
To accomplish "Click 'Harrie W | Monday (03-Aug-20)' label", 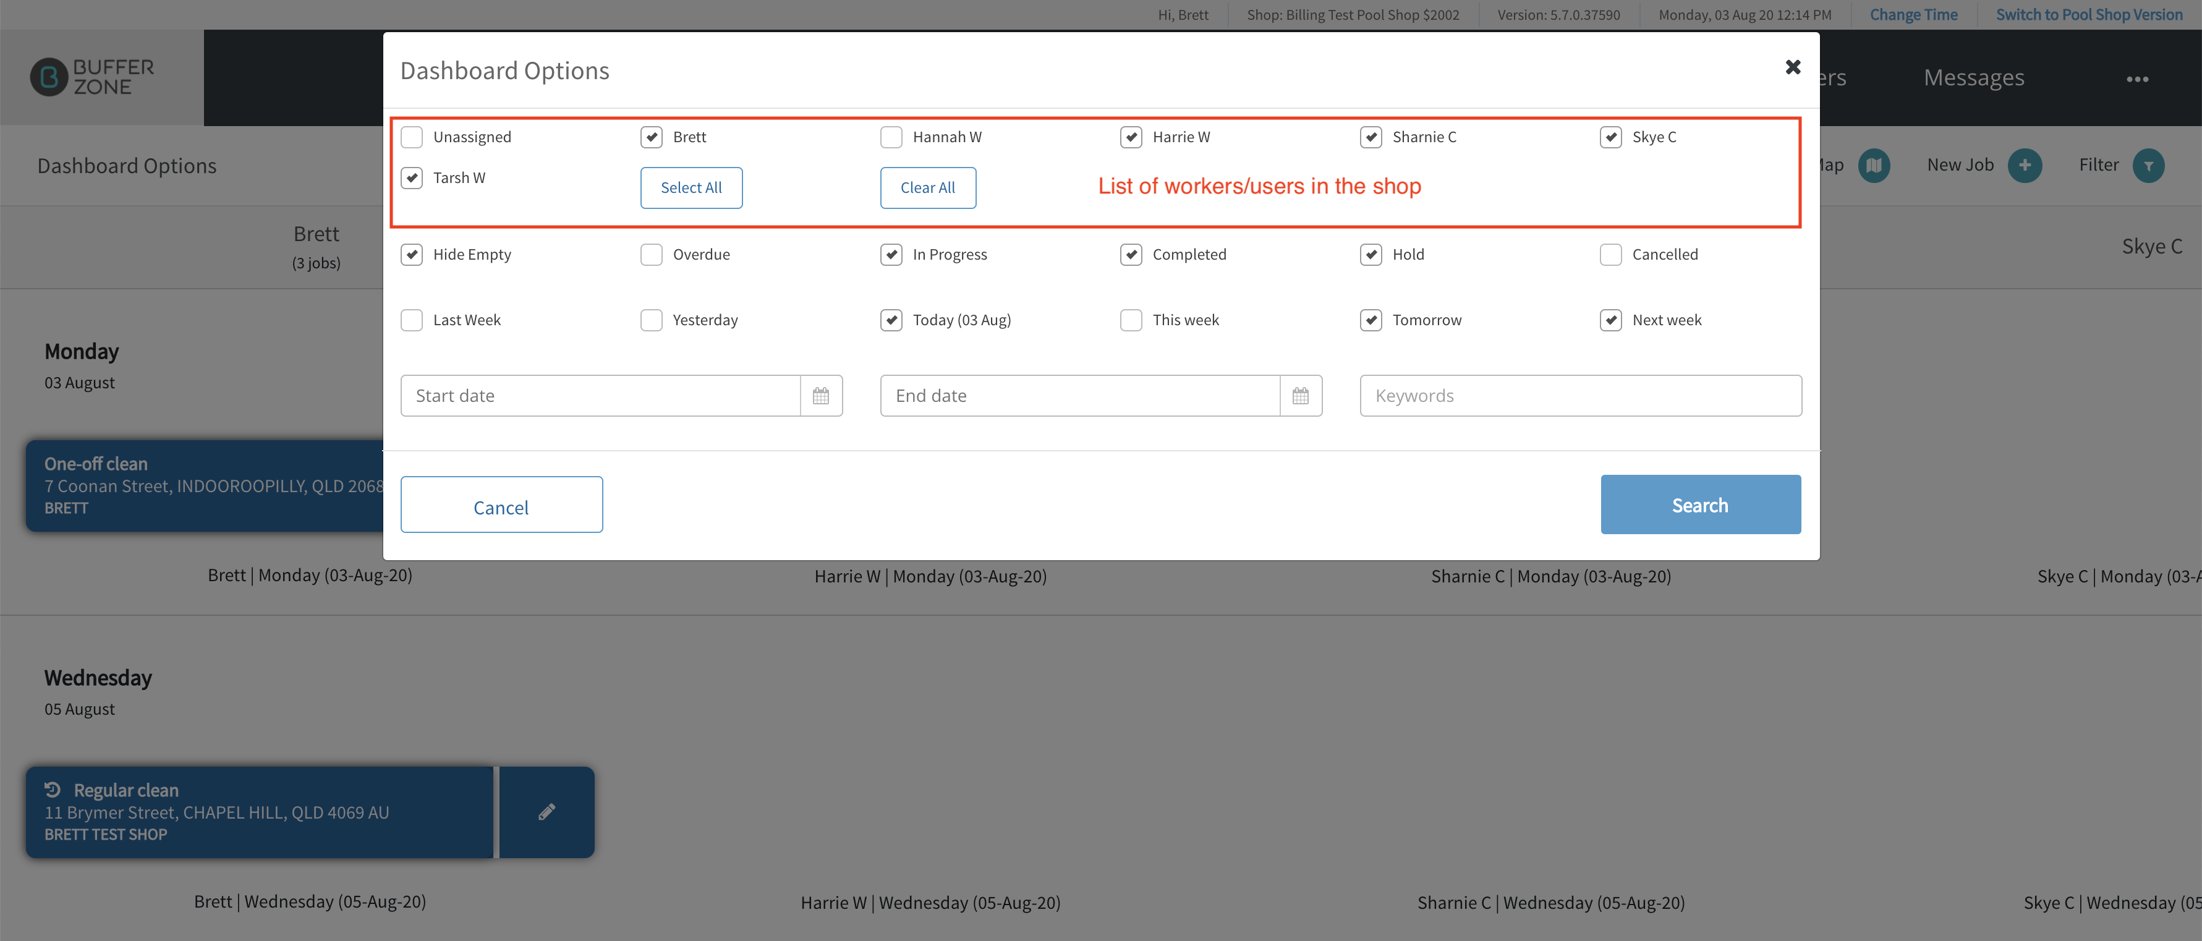I will [x=930, y=576].
